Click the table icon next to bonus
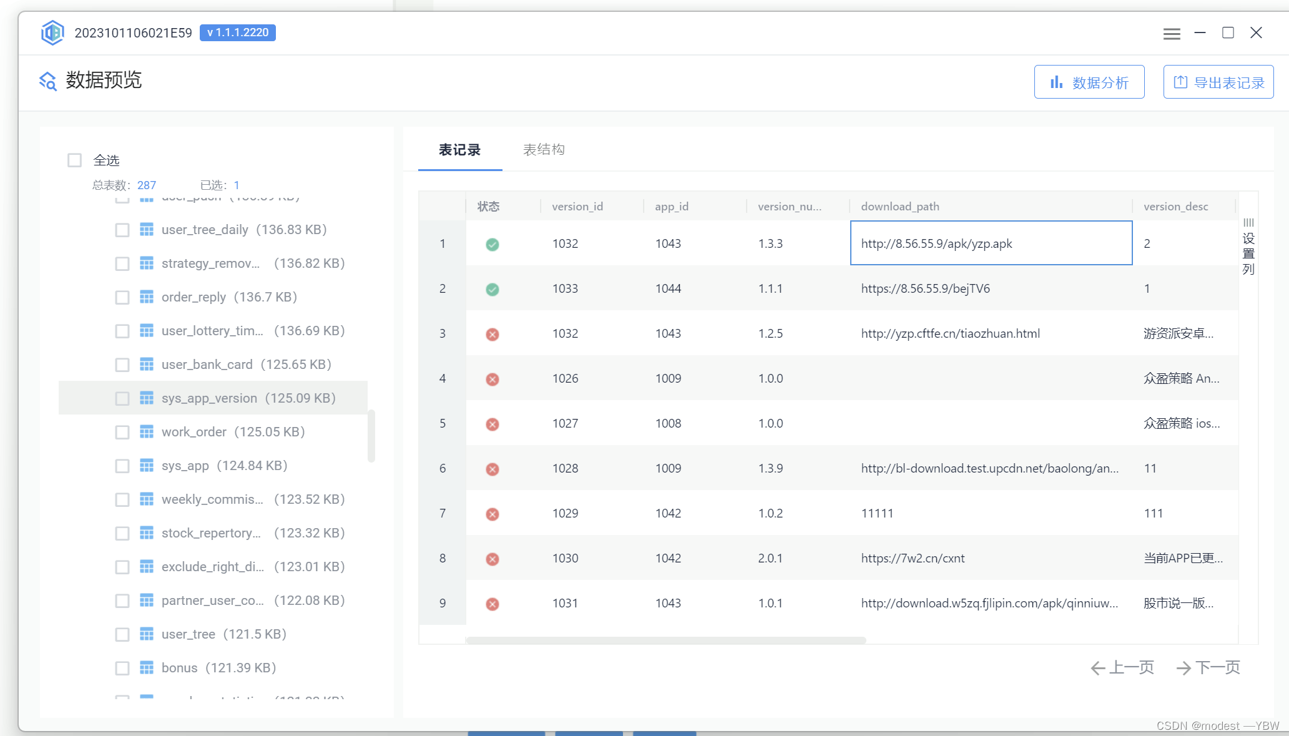The height and width of the screenshot is (736, 1289). [x=147, y=667]
